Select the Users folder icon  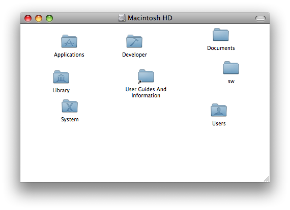point(219,110)
